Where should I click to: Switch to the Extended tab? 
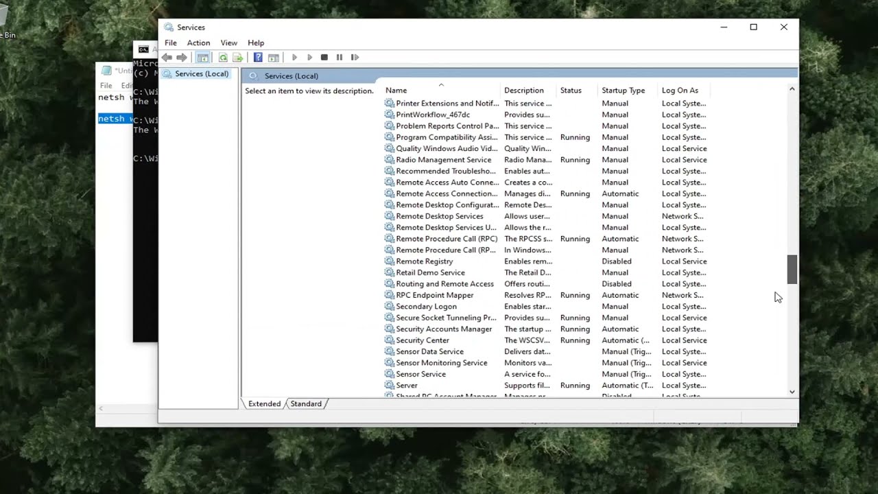(264, 404)
